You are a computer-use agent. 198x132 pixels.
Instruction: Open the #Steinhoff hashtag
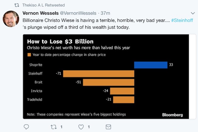point(182,20)
